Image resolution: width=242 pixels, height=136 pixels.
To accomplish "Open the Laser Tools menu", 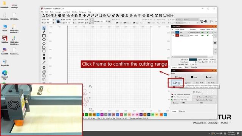I will pyautogui.click(x=66, y=12).
